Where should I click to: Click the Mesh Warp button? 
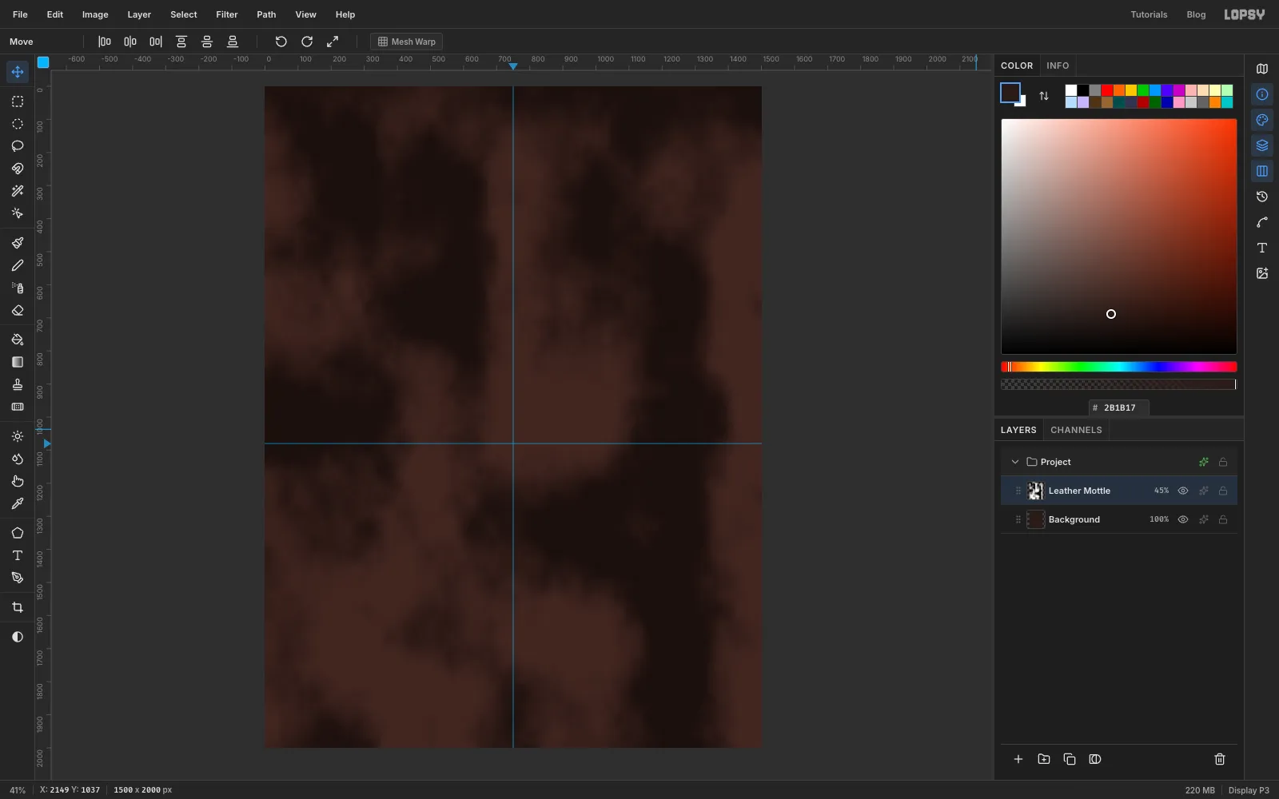click(407, 42)
